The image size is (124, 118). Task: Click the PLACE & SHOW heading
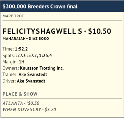click(20, 94)
